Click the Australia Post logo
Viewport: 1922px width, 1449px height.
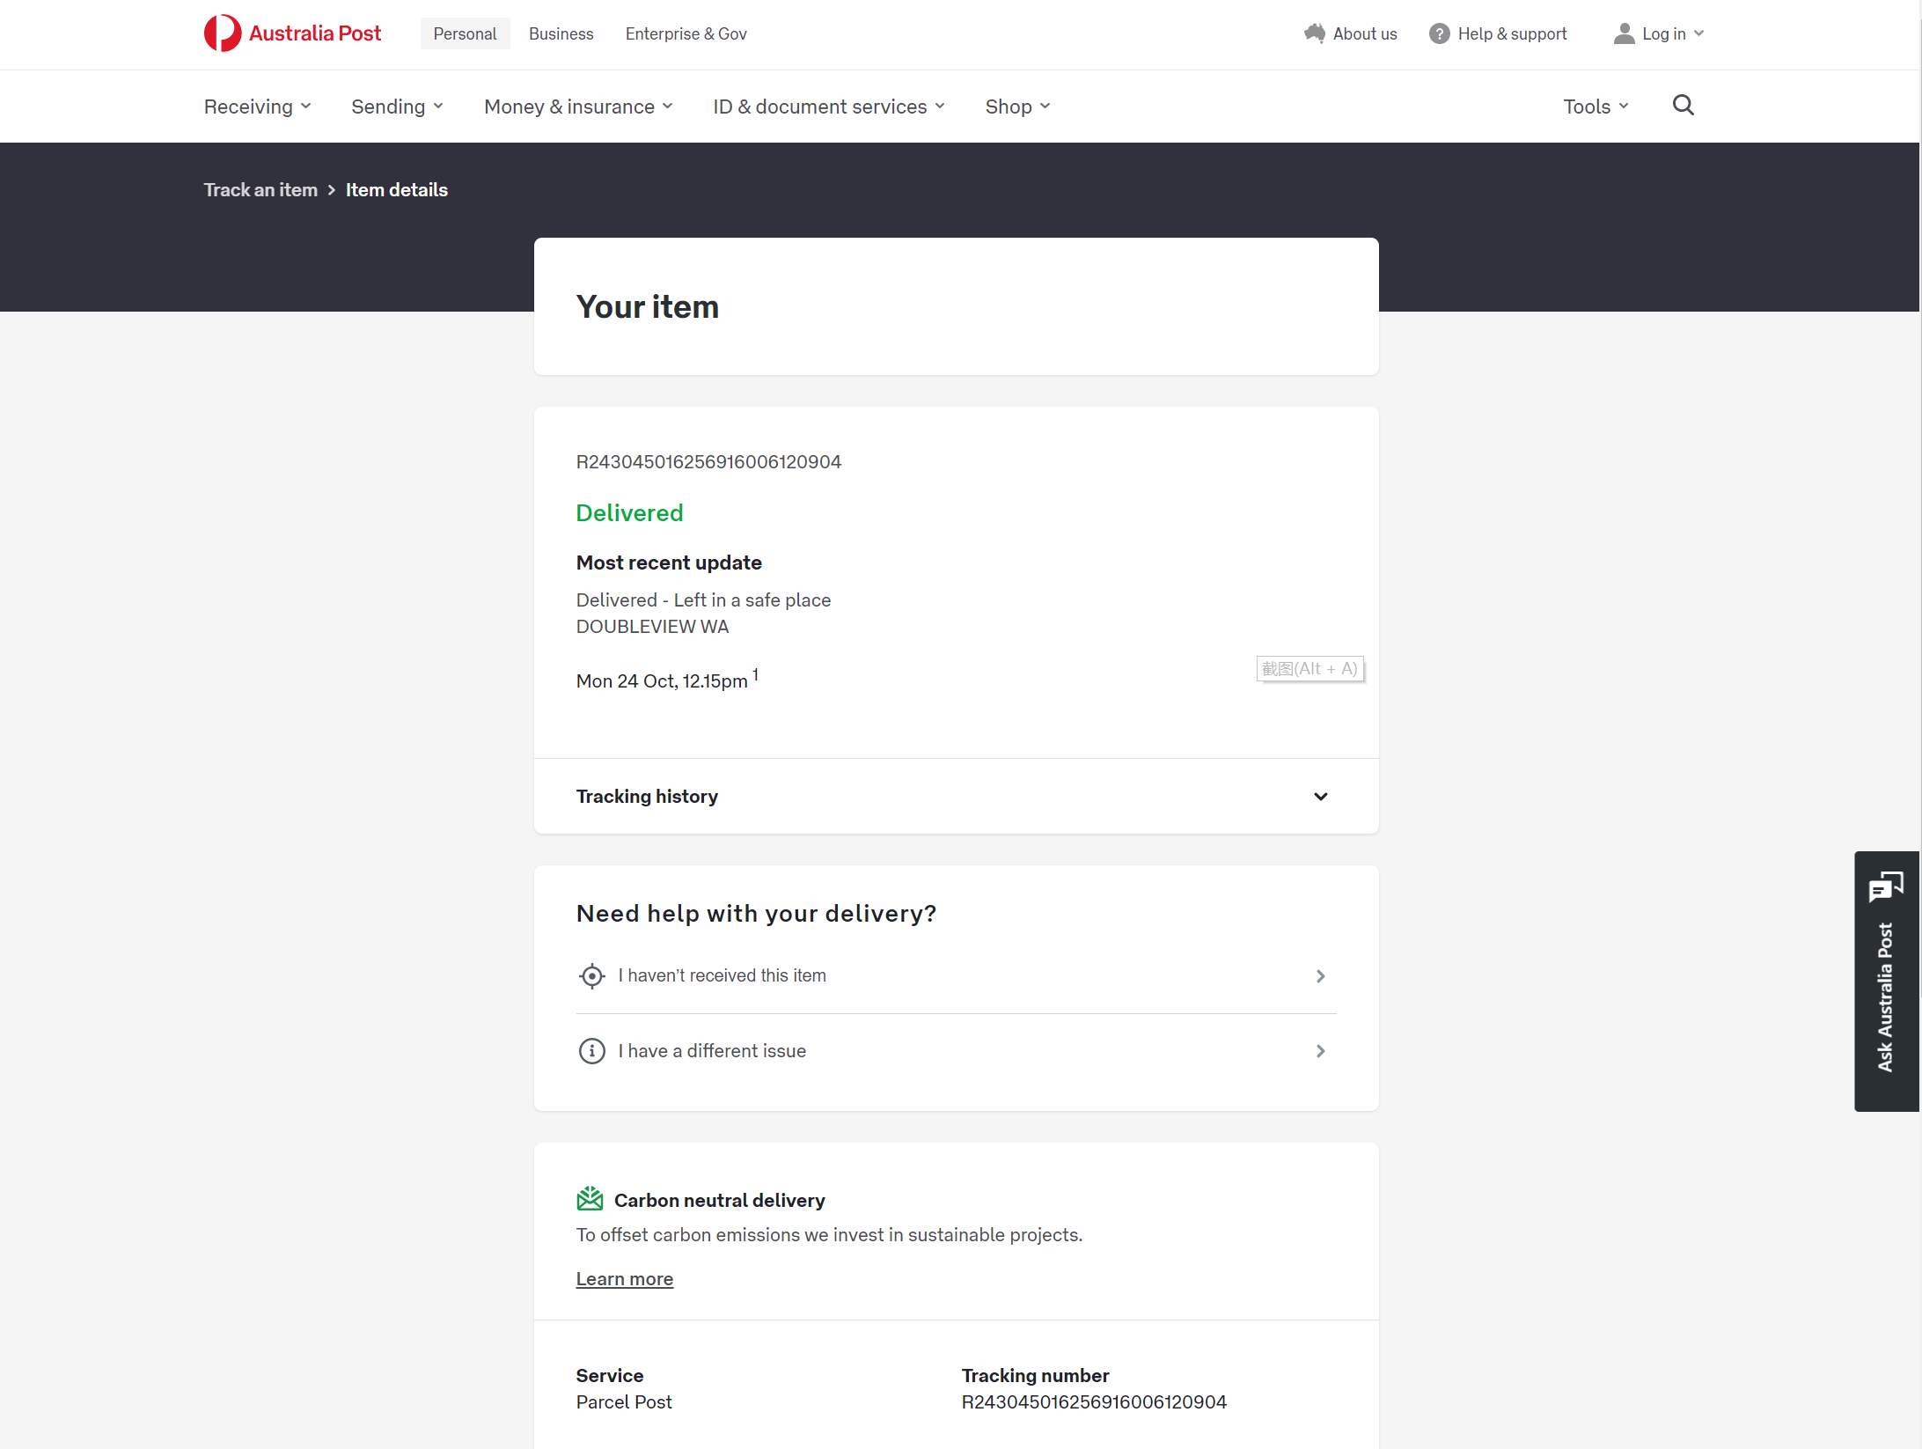click(292, 33)
